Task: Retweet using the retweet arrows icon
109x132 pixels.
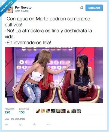Action: (21, 125)
